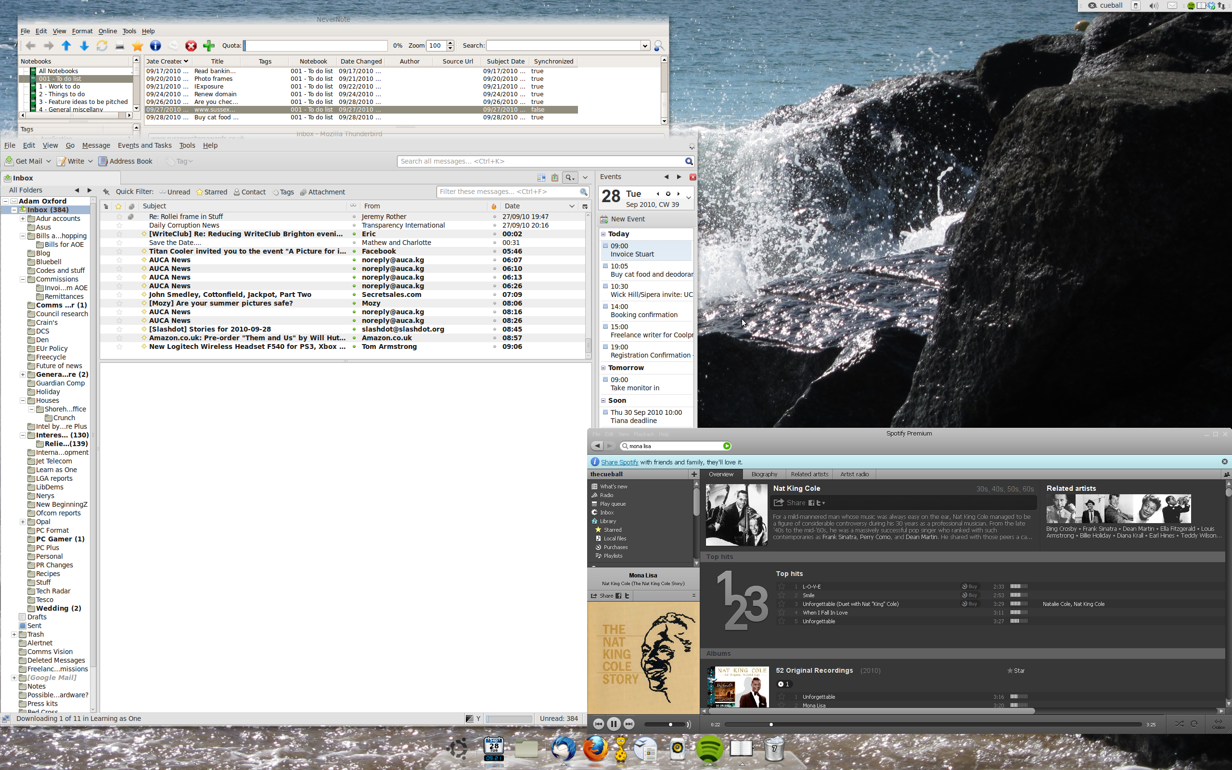Collapse Houses folder
This screenshot has height=770, width=1232.
click(23, 400)
